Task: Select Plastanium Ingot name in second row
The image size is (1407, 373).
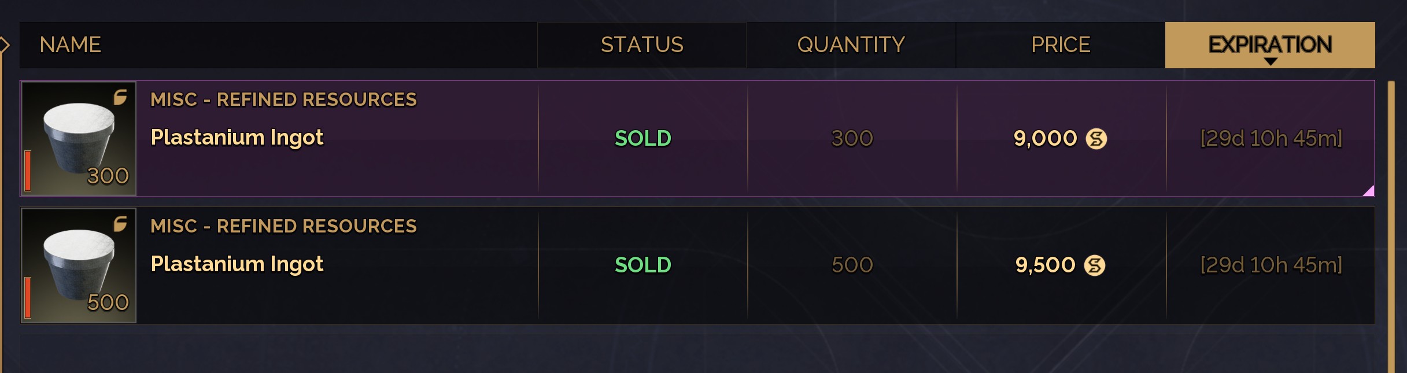Action: coord(237,264)
